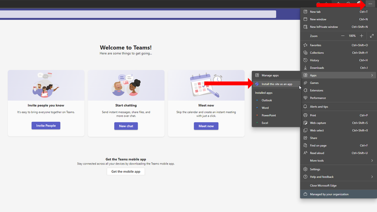Click the Help and feedback question icon
The height and width of the screenshot is (212, 377).
(306, 177)
